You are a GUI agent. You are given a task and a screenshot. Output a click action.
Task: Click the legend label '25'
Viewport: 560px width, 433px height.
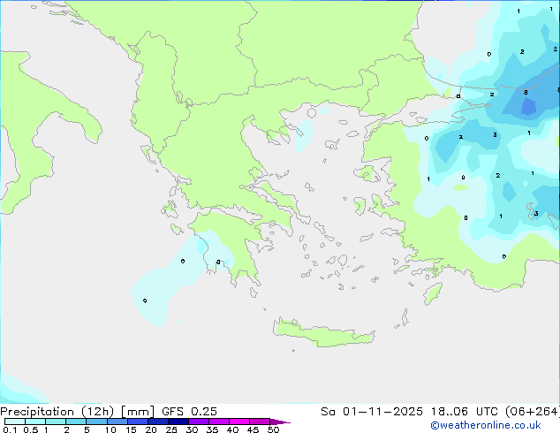pos(171,429)
